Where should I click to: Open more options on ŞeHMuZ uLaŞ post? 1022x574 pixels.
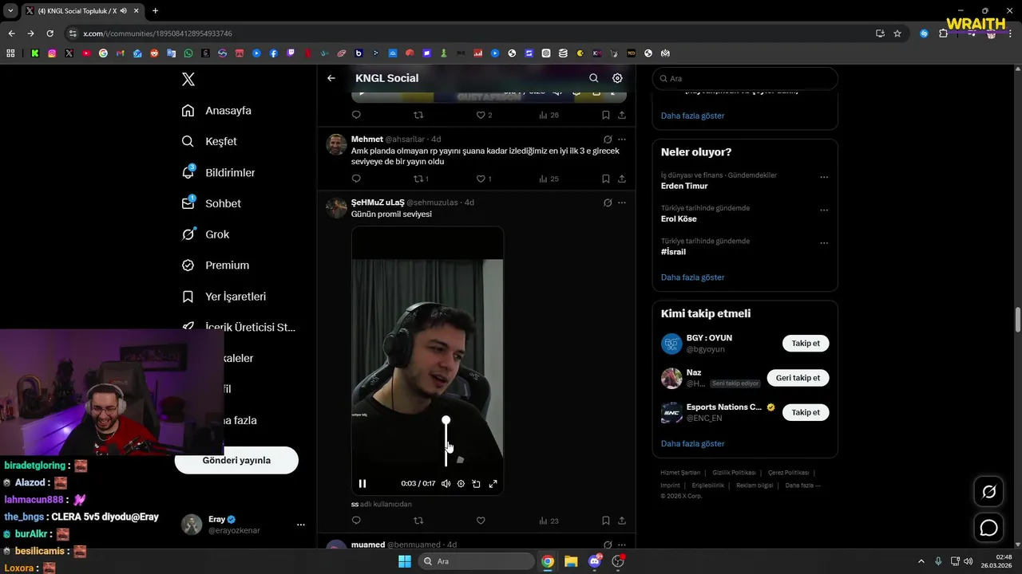tap(622, 202)
